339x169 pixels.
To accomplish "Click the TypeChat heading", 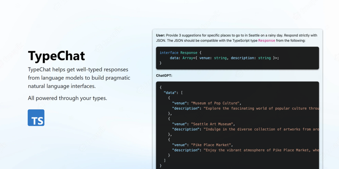I will pos(57,56).
